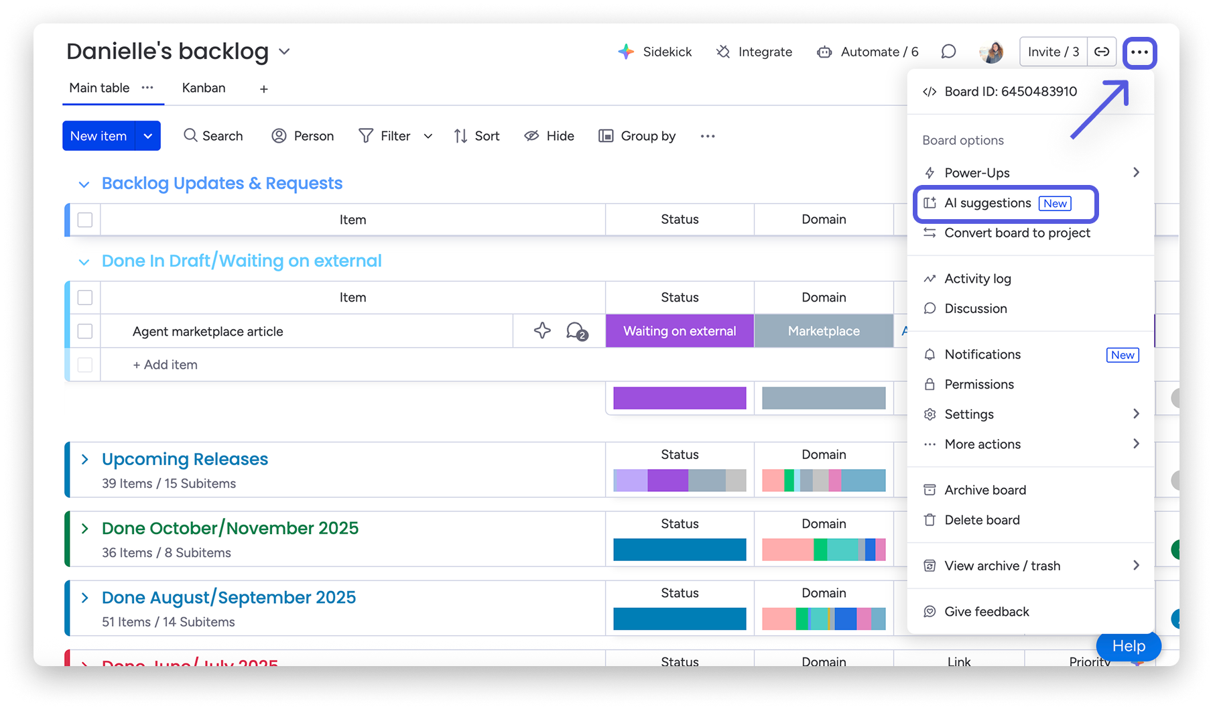Click the Hide eye icon

pyautogui.click(x=531, y=136)
